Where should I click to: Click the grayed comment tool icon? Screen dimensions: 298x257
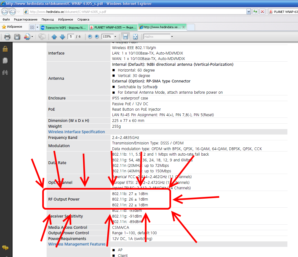(42, 36)
